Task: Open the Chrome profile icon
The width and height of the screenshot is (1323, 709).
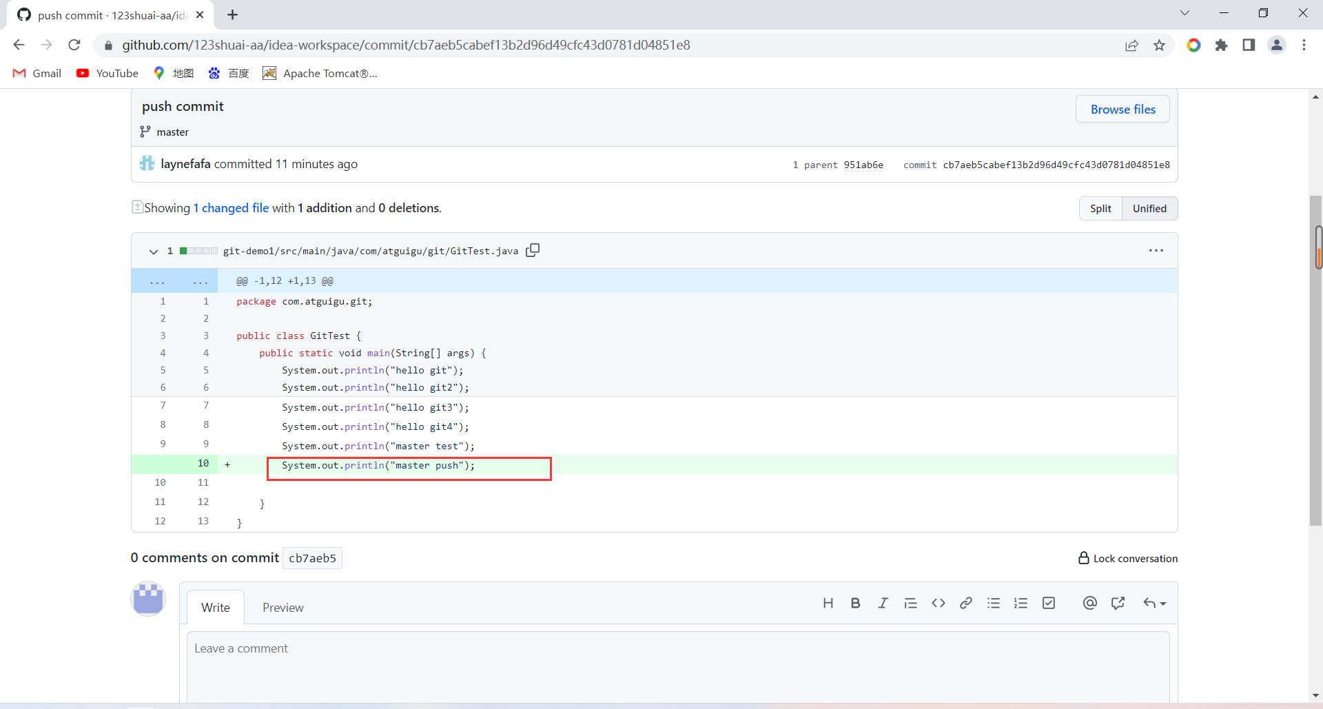Action: coord(1276,45)
